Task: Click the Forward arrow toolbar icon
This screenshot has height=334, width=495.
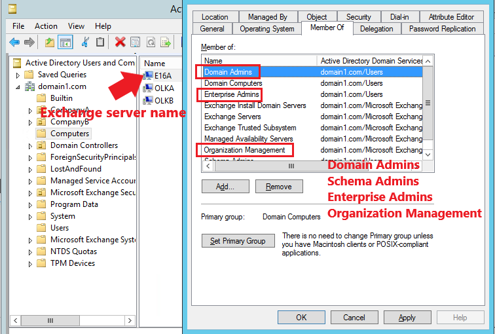Action: click(29, 42)
